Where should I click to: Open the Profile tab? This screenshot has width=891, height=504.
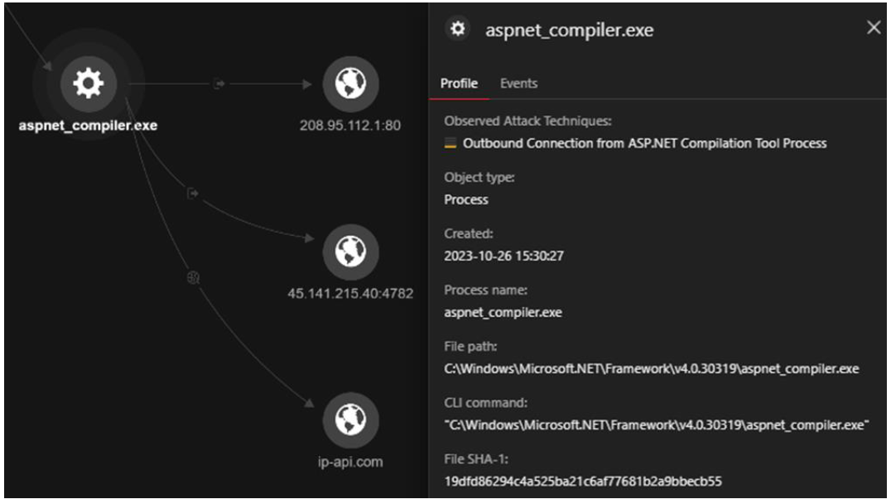click(x=459, y=84)
